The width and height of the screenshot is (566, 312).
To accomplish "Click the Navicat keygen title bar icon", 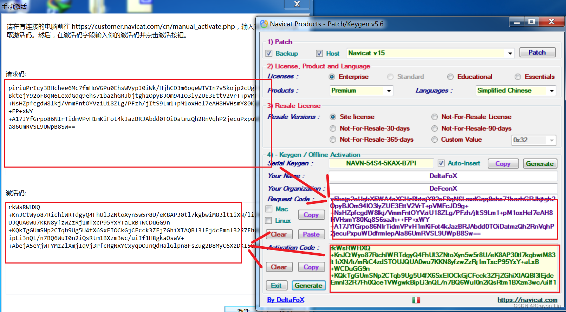I will point(264,24).
